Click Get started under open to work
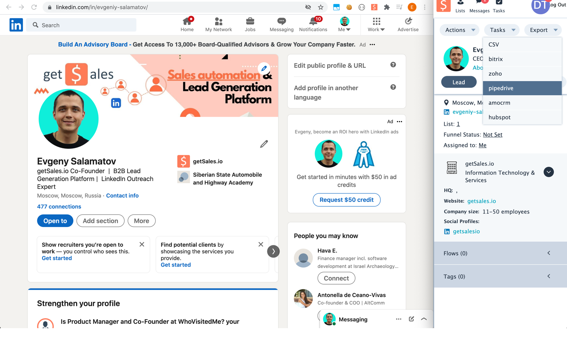Screen dimensions: 567x354 [57, 258]
